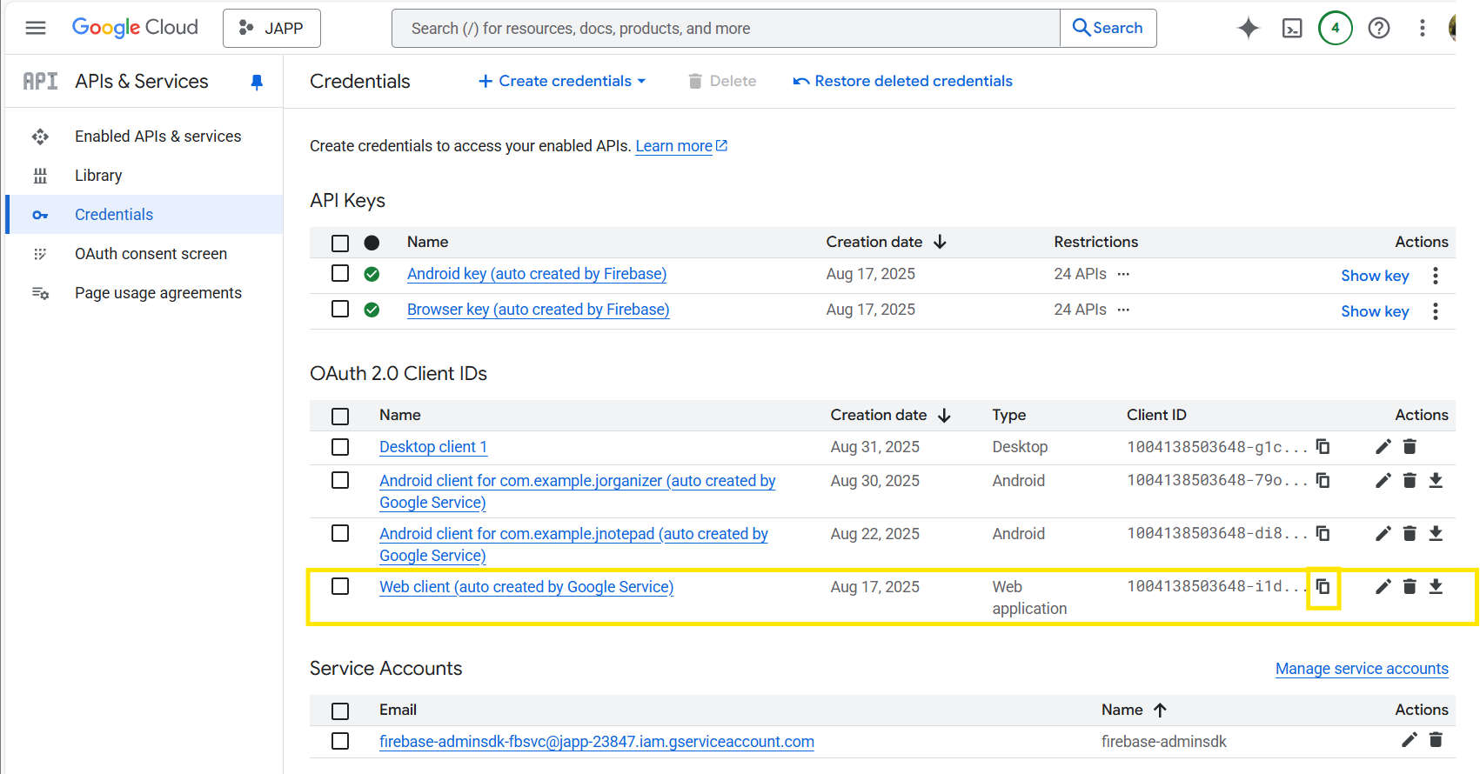
Task: Open Android key (auto created by Firebase)
Action: pyautogui.click(x=537, y=274)
